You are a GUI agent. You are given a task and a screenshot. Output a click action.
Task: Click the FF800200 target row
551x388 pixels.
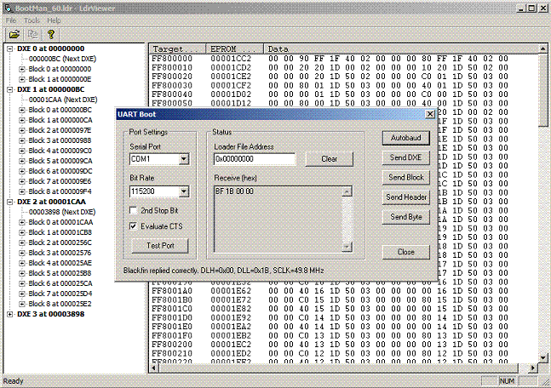point(172,344)
